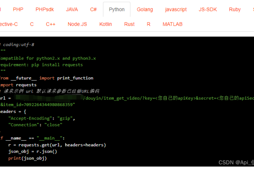View the MATLAB code sample
This screenshot has width=254, height=169.
[x=172, y=24]
